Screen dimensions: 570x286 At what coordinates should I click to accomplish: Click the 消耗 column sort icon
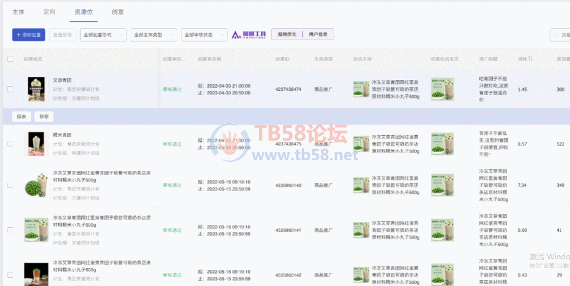pos(530,59)
